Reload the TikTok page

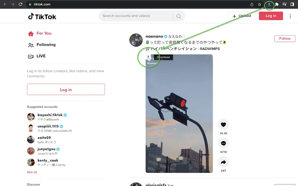20,4
